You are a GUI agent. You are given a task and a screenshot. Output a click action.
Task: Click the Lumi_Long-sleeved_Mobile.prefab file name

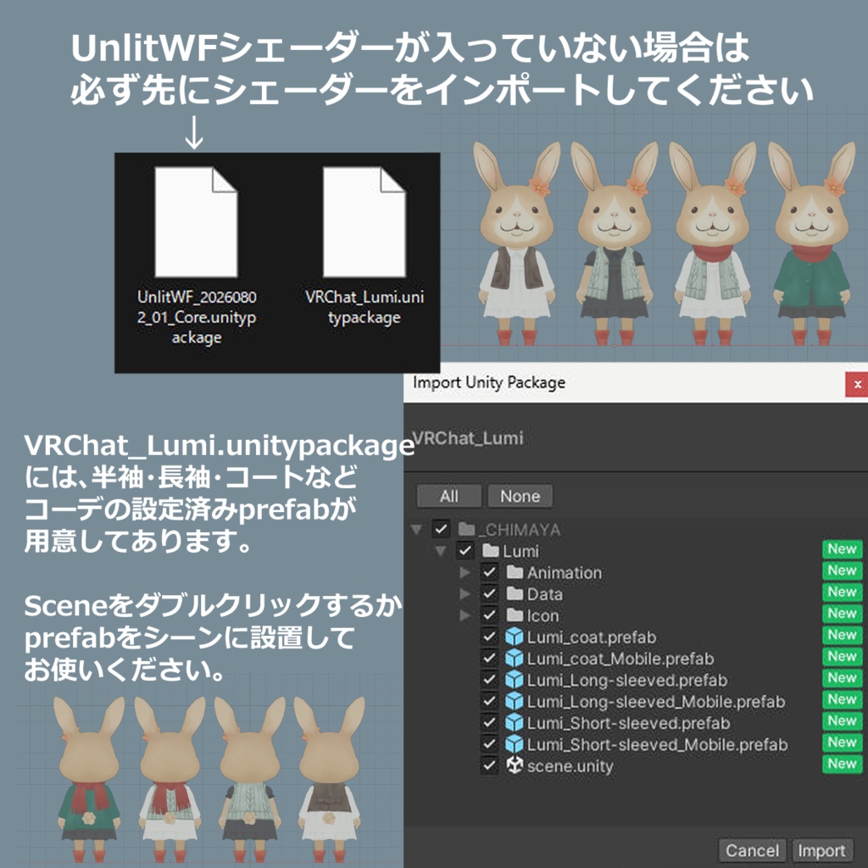(656, 701)
